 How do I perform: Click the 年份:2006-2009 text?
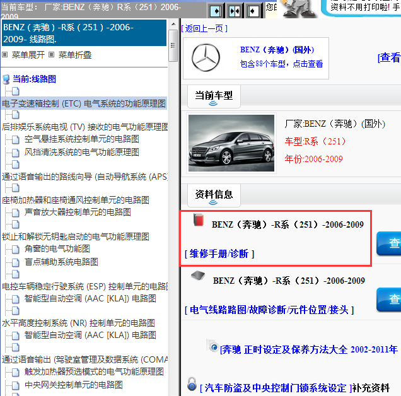tap(313, 159)
